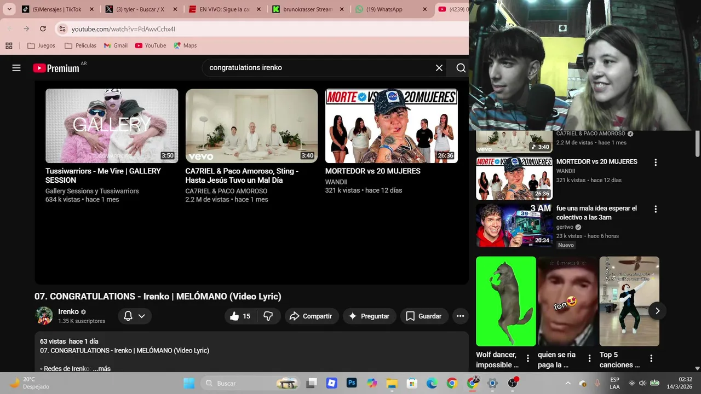Open the Gmail bookmark

[116, 45]
